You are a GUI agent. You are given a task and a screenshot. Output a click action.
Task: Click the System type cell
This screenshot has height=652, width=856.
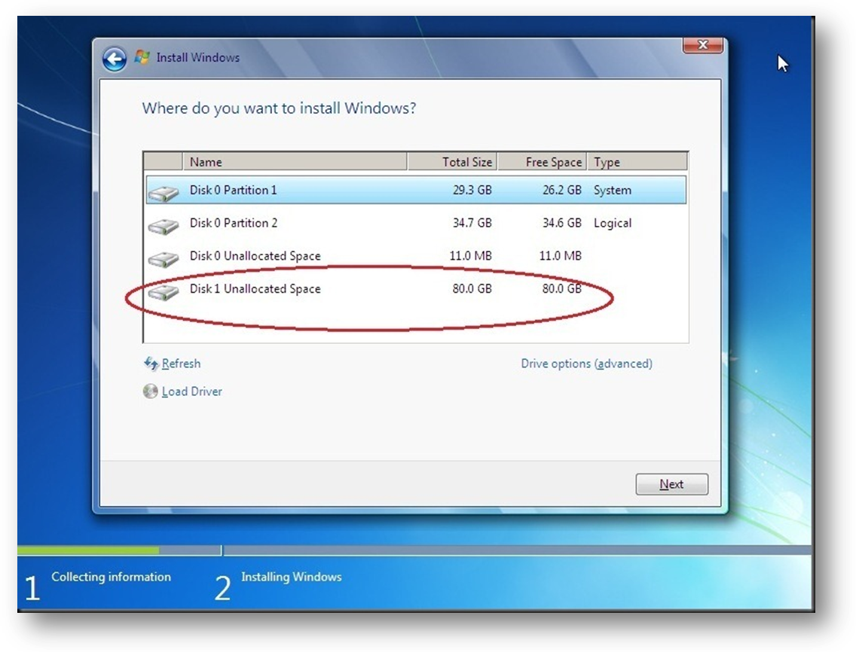click(612, 190)
